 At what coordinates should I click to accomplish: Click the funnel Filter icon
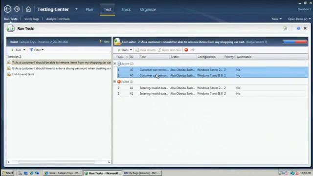pyautogui.click(x=31, y=50)
